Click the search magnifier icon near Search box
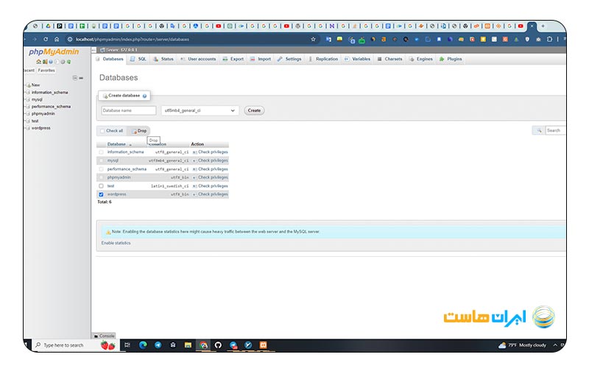 pyautogui.click(x=539, y=130)
